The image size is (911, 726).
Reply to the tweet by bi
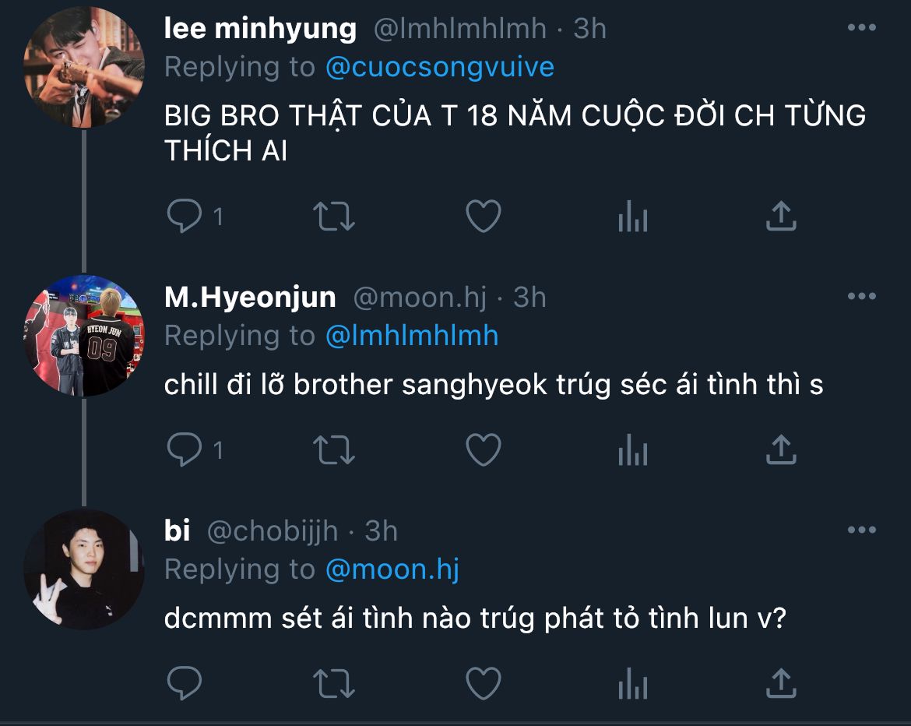[x=185, y=683]
